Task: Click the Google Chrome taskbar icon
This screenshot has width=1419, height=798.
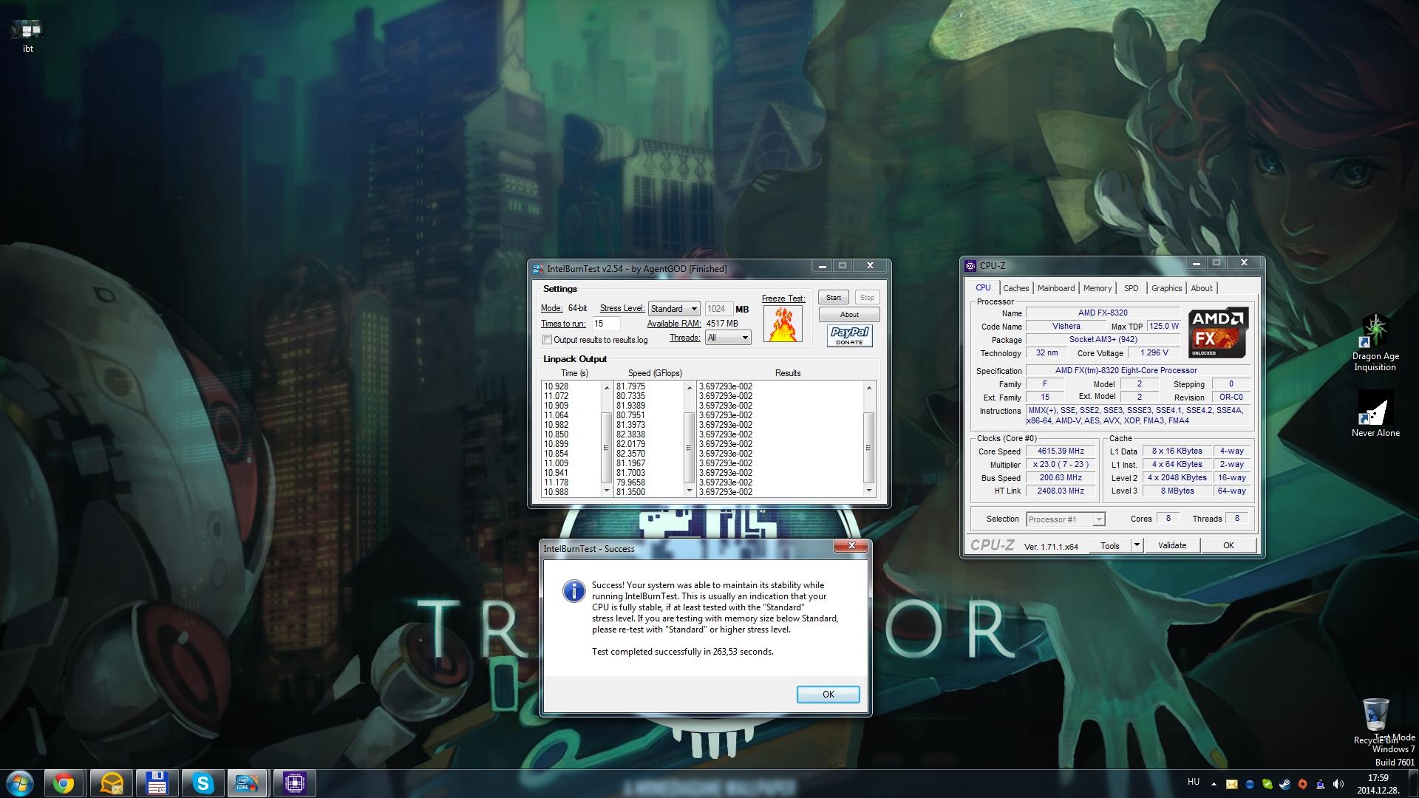Action: tap(64, 783)
